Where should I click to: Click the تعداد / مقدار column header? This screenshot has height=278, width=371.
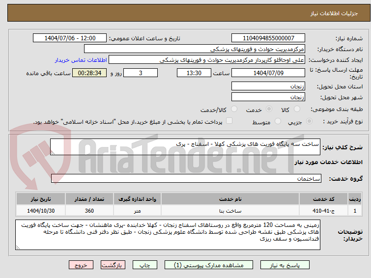[89, 199]
